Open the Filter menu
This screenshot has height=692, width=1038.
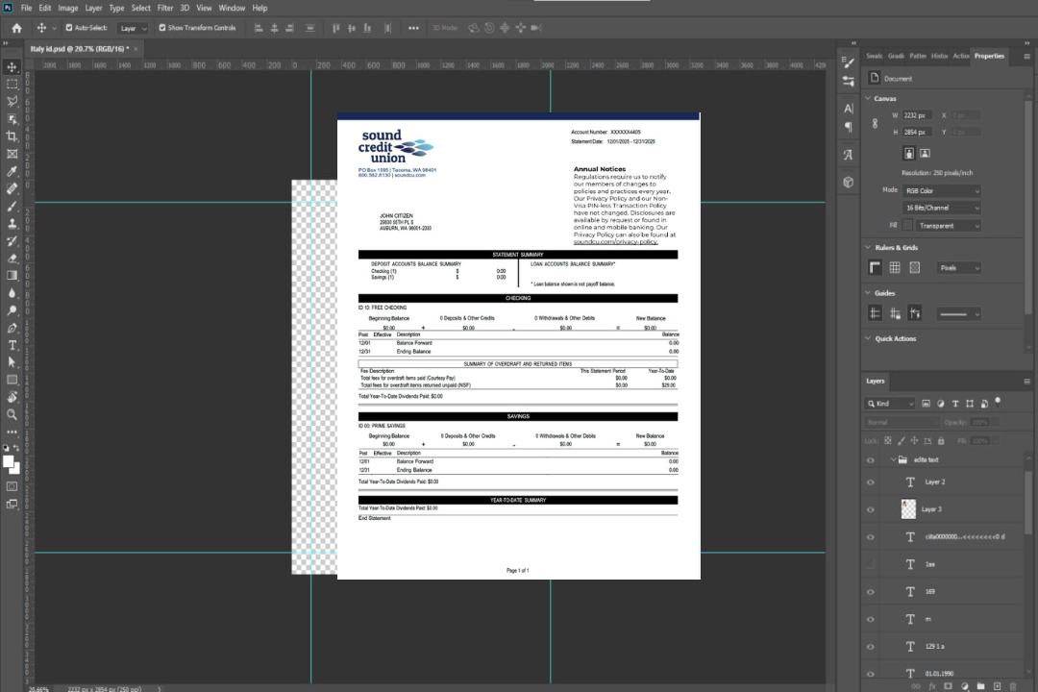click(165, 8)
